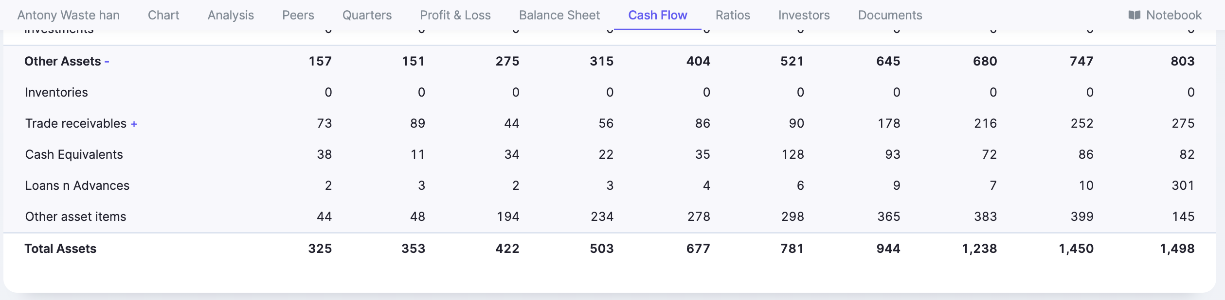Click the Other asset items row label
This screenshot has width=1225, height=300.
(75, 217)
